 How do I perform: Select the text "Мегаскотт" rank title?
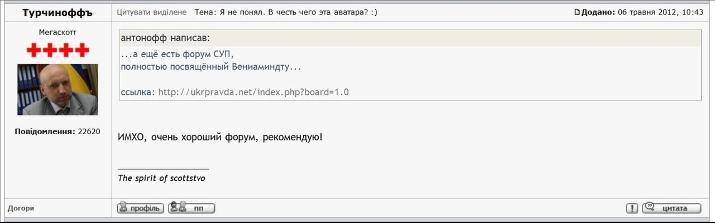(x=58, y=32)
